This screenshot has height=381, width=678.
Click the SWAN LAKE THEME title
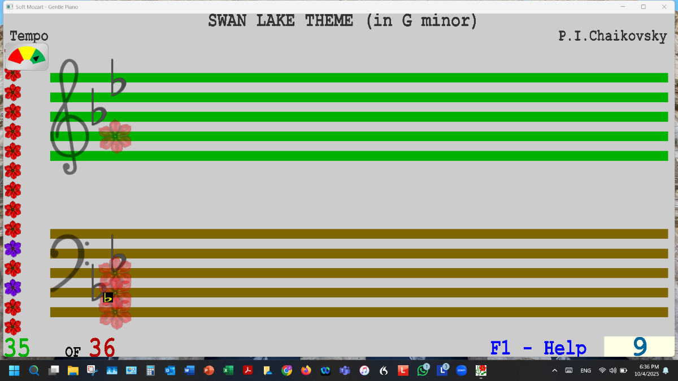click(342, 21)
